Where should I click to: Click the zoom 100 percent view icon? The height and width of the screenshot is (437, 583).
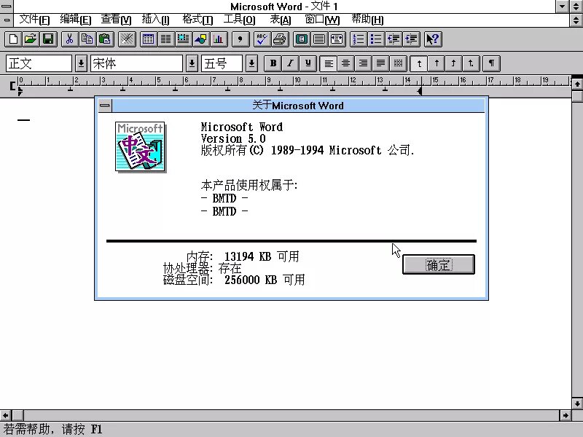pyautogui.click(x=319, y=39)
